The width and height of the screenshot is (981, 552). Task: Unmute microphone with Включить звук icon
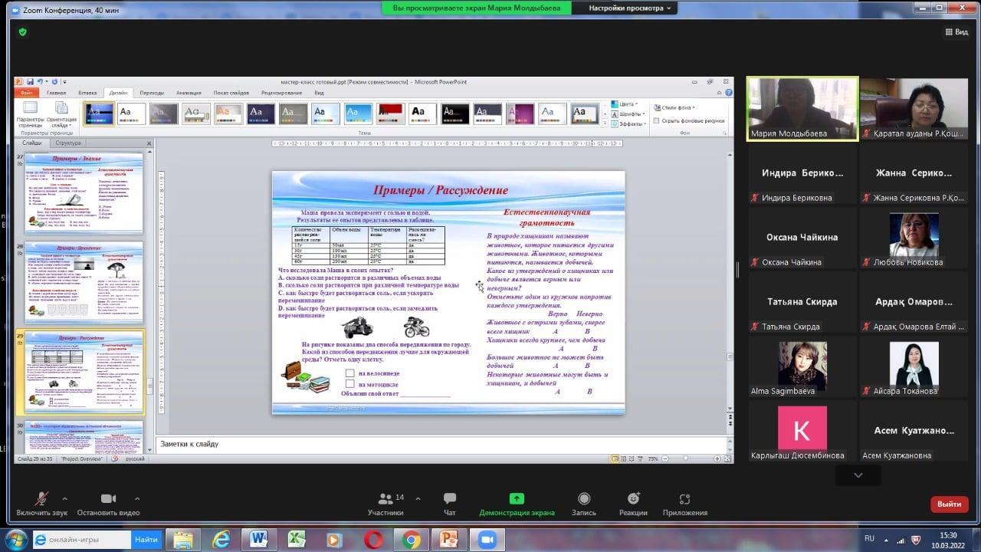click(42, 499)
